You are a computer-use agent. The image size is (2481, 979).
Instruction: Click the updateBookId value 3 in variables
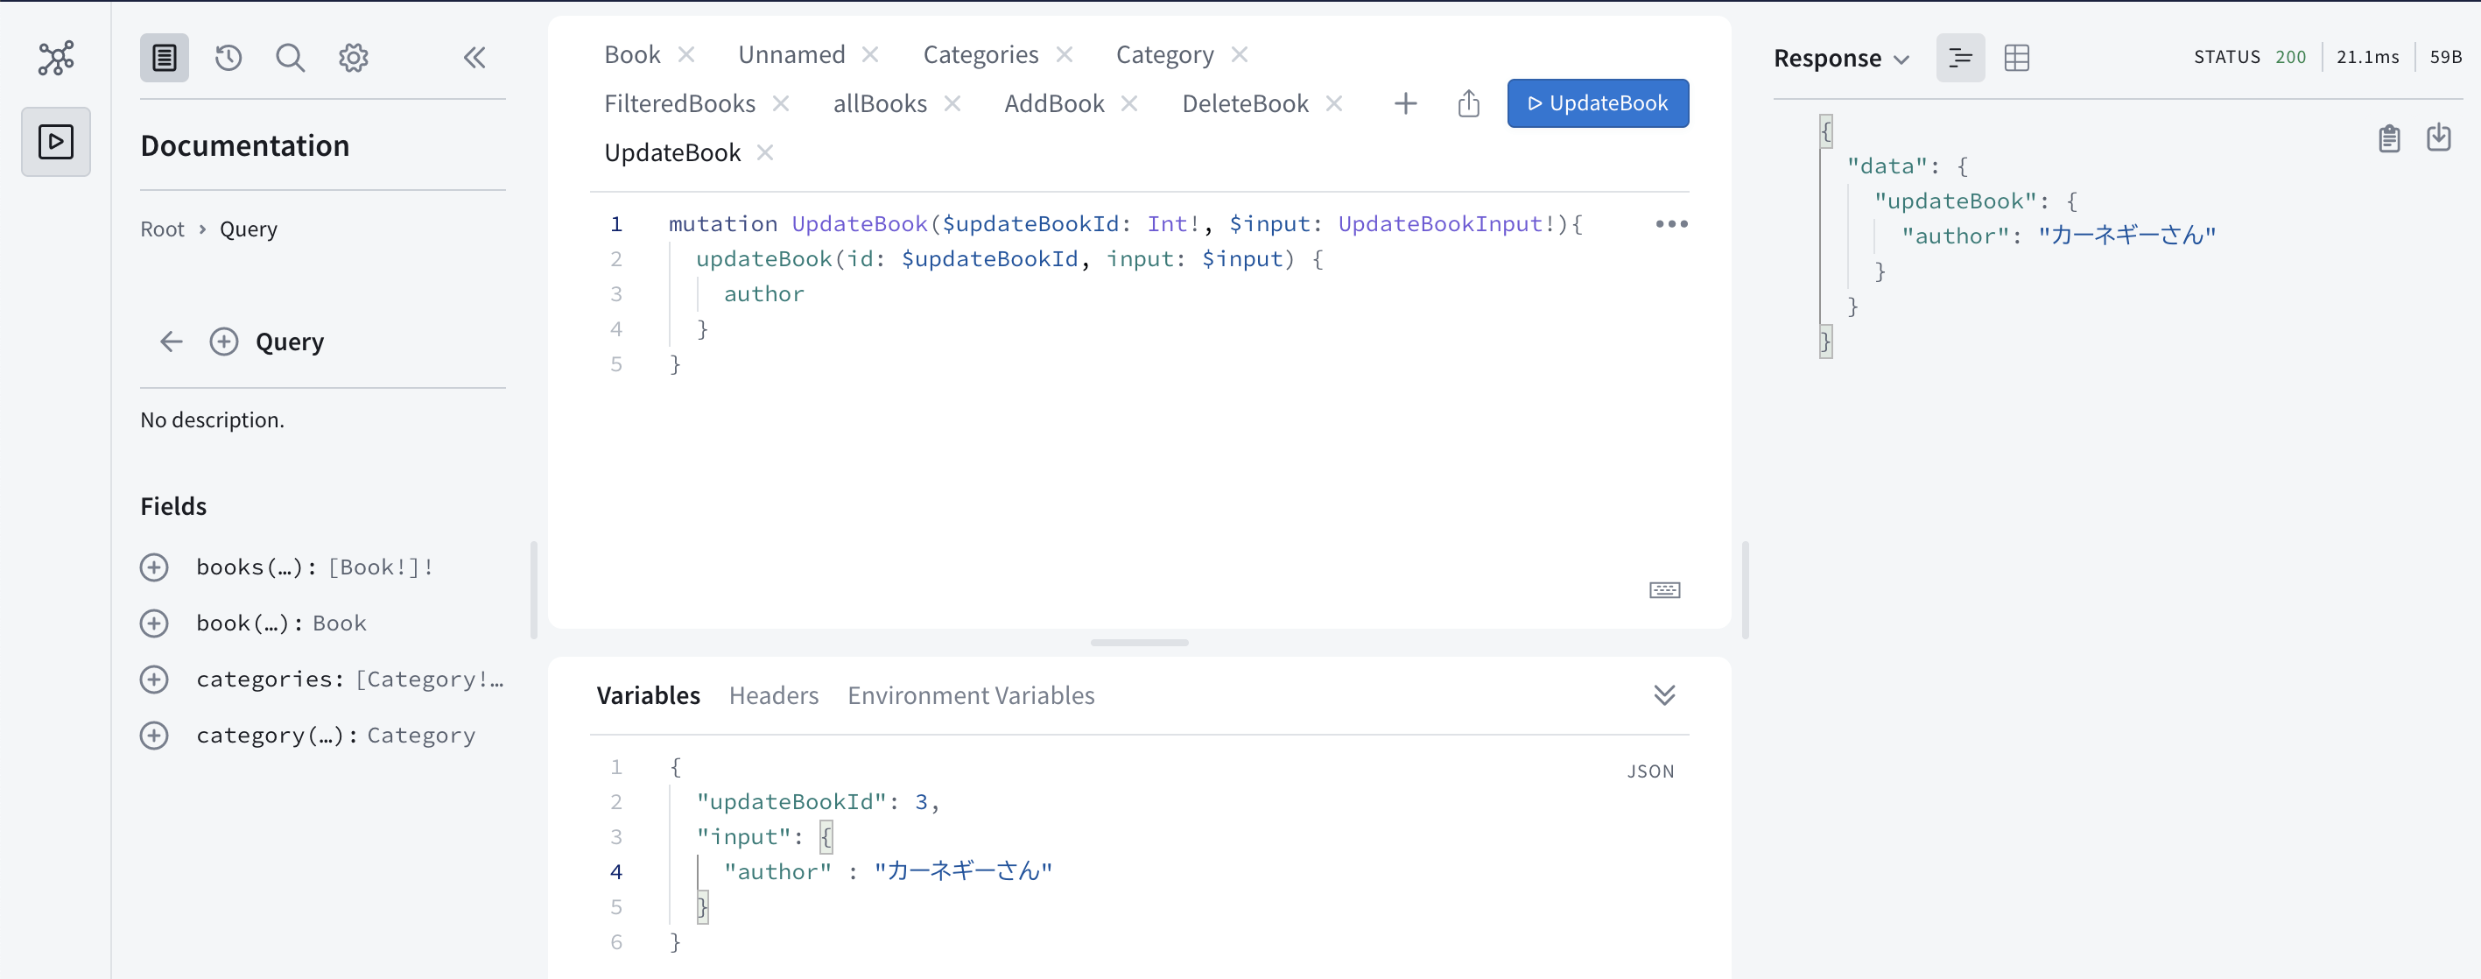(921, 802)
